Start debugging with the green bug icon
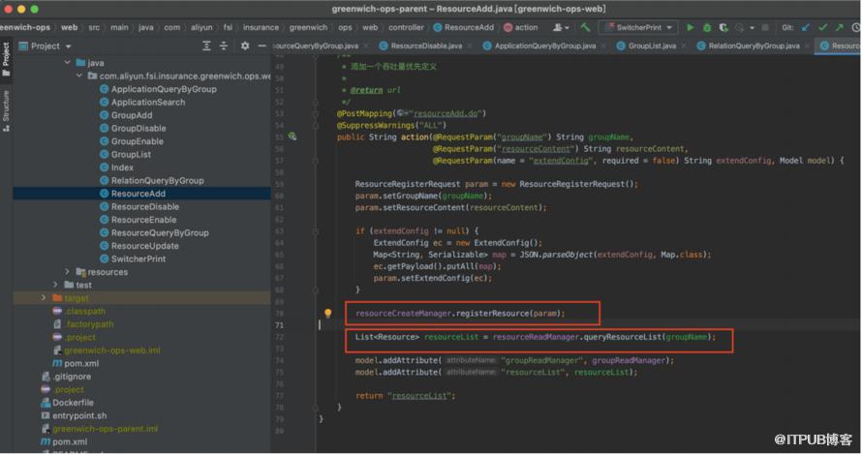Viewport: 862px width, 454px height. (707, 27)
